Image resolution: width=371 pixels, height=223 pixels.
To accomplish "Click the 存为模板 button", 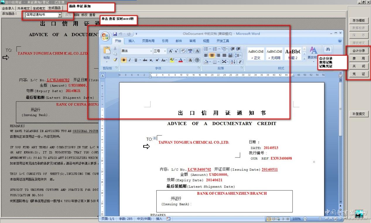I will pos(358,21).
